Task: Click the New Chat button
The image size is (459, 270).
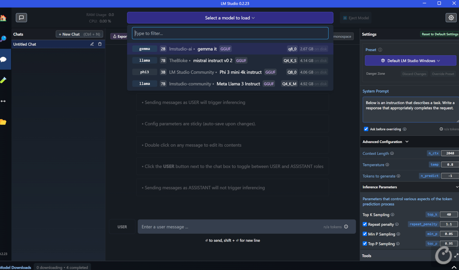Action: pyautogui.click(x=79, y=34)
